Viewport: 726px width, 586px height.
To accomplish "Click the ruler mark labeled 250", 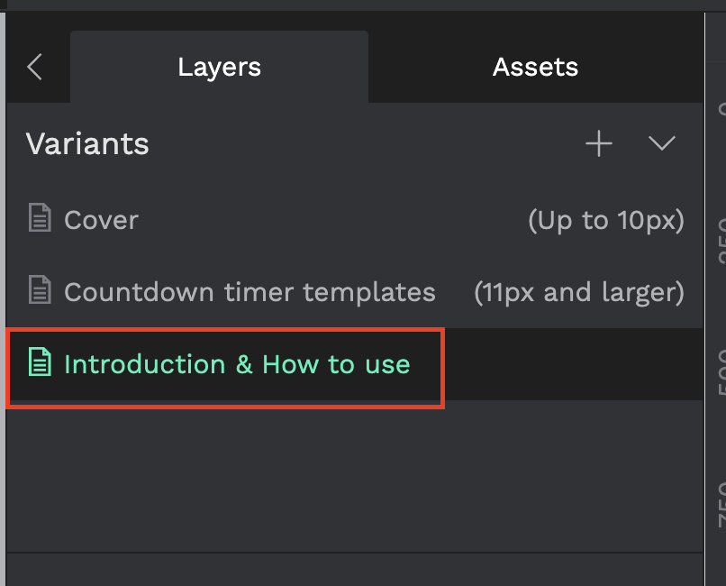I will coord(721,241).
